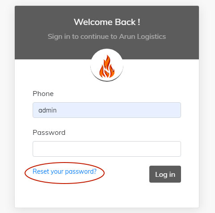215x213 pixels.
Task: Click the Password field label
Action: [x=49, y=133]
